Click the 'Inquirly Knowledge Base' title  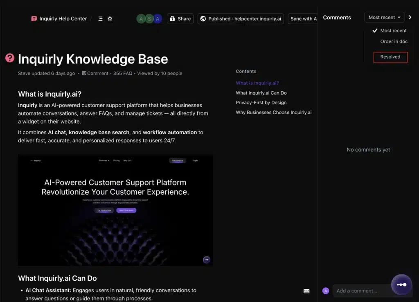(93, 59)
